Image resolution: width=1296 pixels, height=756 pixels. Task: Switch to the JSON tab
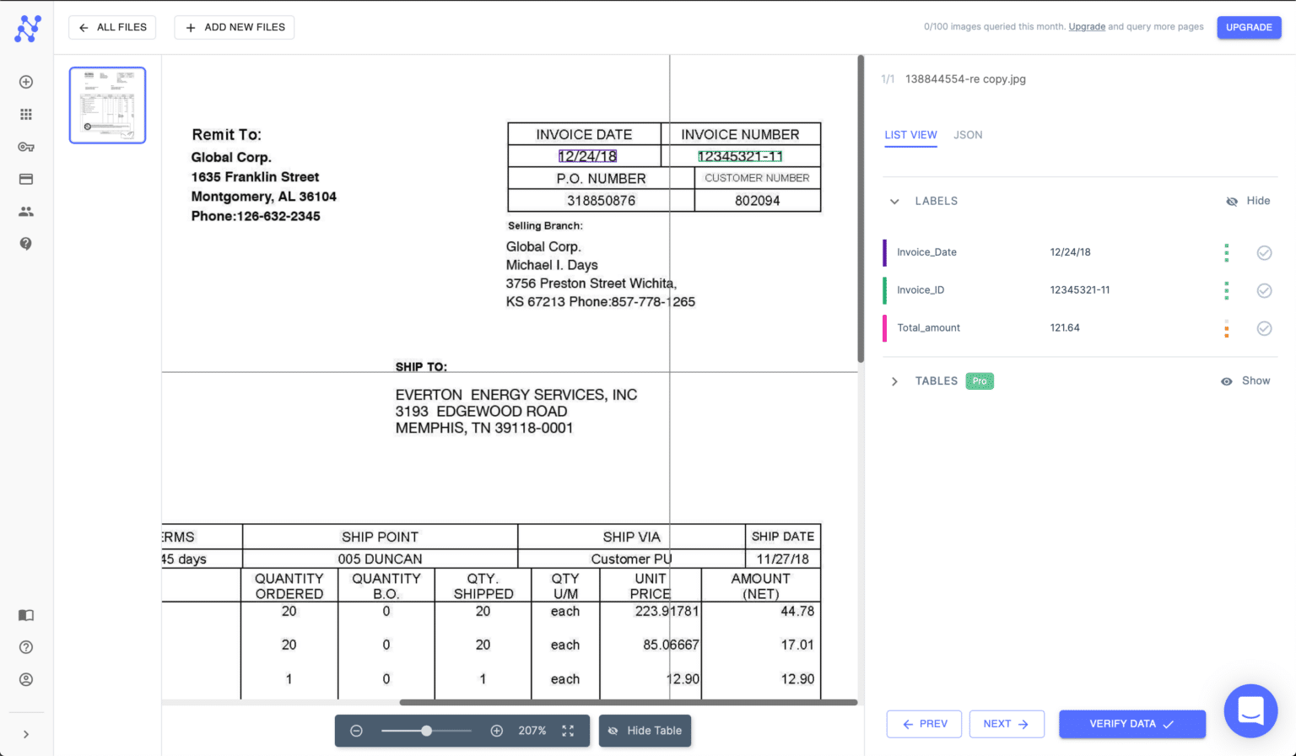968,134
